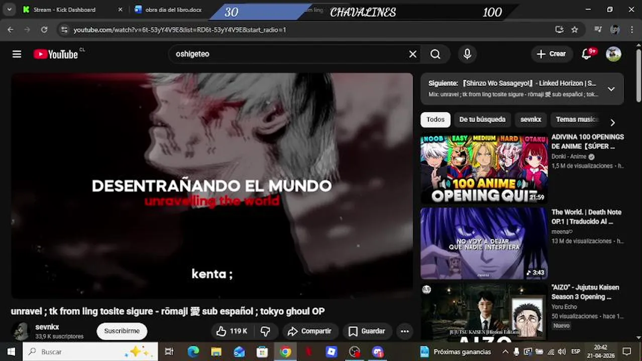Click the browser address bar URL
Image resolution: width=642 pixels, height=361 pixels.
pos(179,30)
